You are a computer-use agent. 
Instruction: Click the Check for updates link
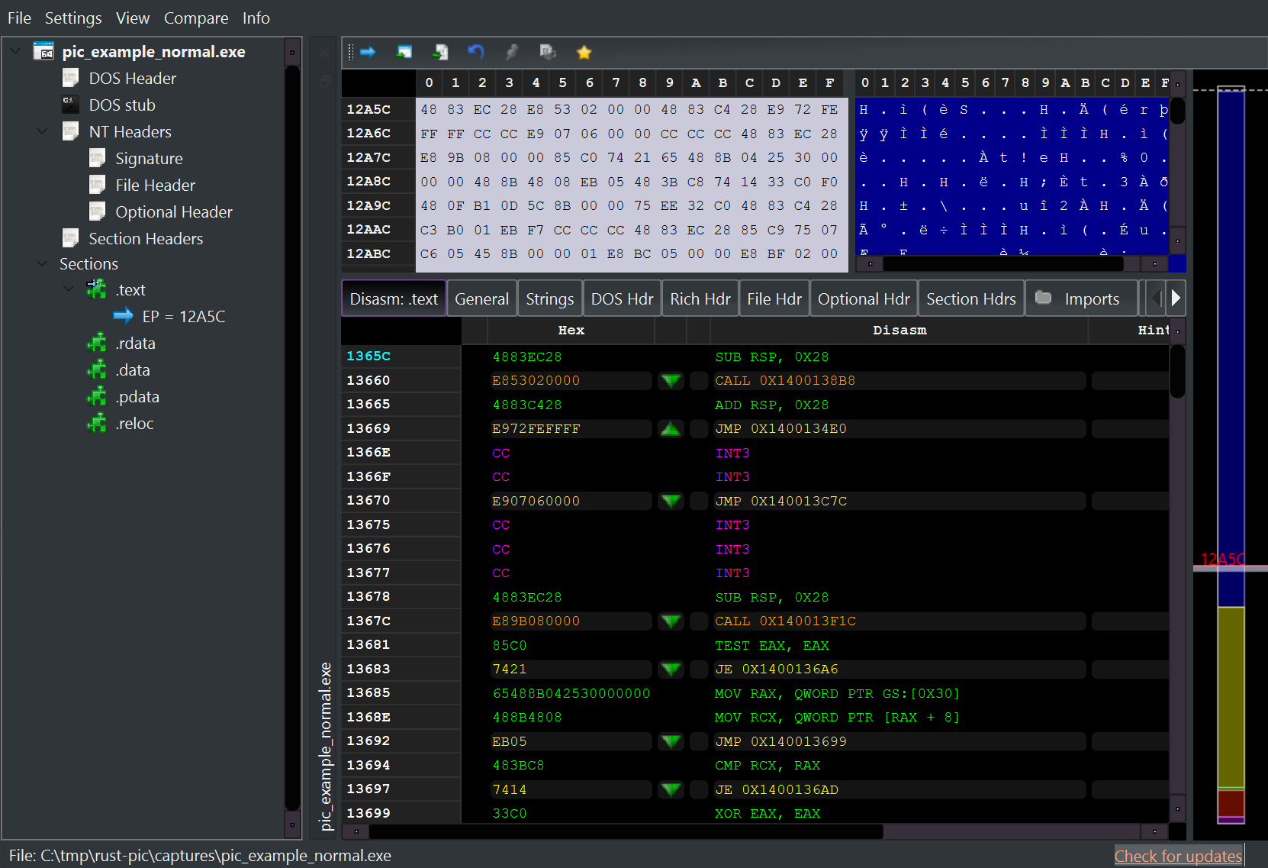pos(1178,856)
